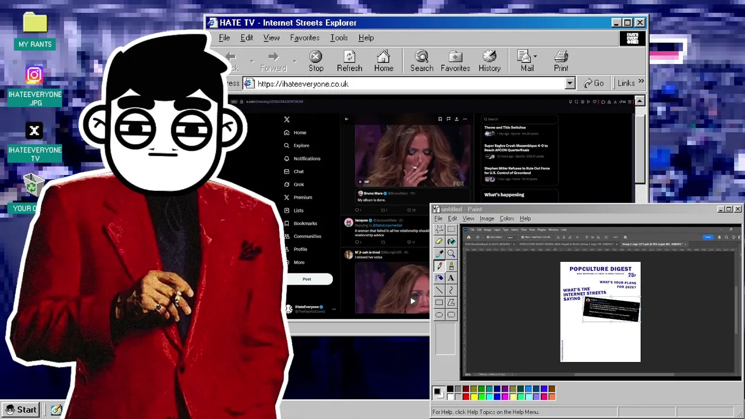The width and height of the screenshot is (745, 419).
Task: Click the X Search field
Action: coord(520,119)
